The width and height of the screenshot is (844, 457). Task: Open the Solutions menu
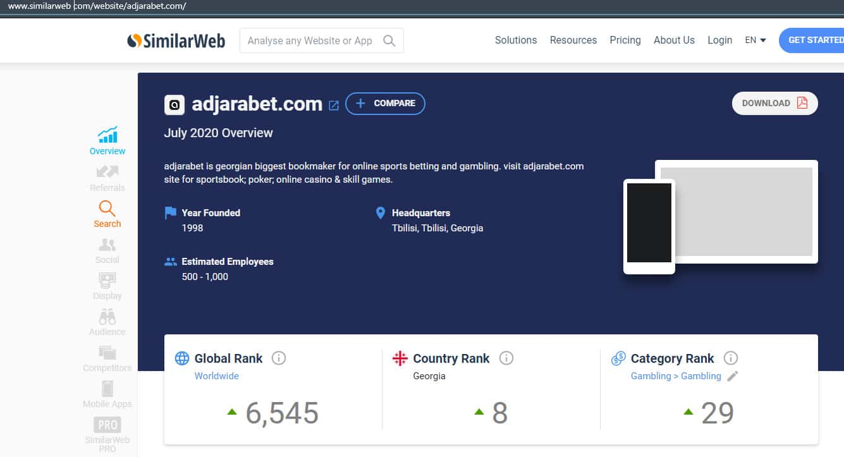coord(516,40)
